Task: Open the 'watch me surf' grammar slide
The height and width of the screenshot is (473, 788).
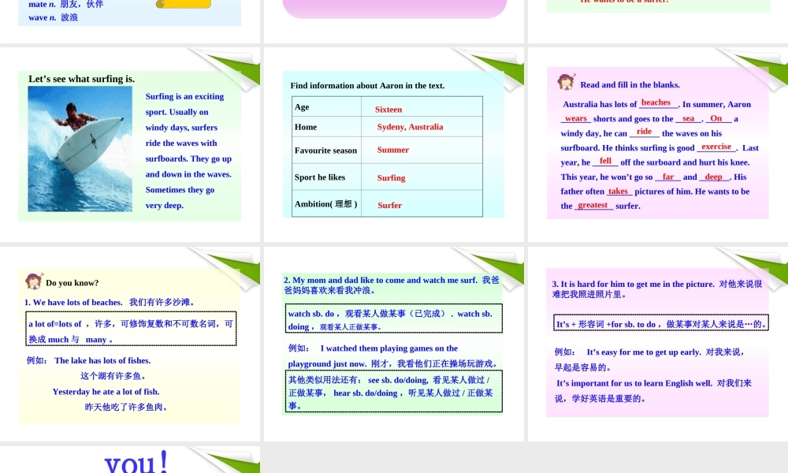Action: coord(394,344)
